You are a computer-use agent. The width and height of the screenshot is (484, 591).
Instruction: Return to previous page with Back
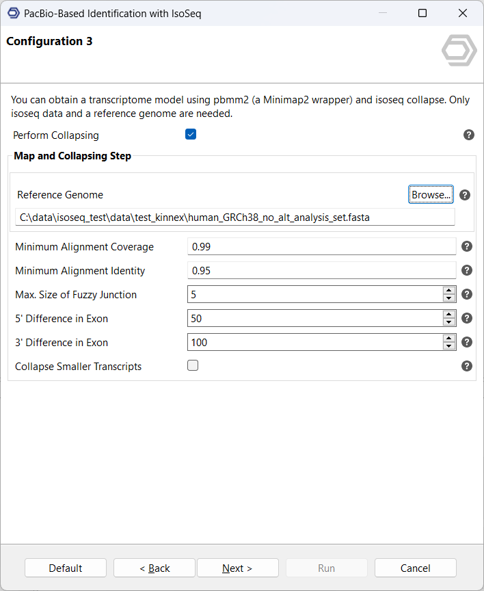[154, 568]
